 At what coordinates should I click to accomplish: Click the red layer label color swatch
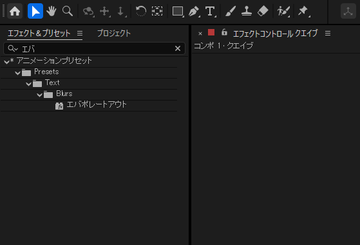click(211, 32)
